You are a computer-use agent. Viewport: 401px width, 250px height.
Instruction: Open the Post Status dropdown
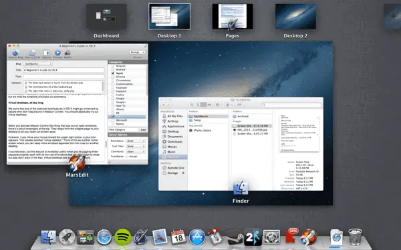[136, 141]
